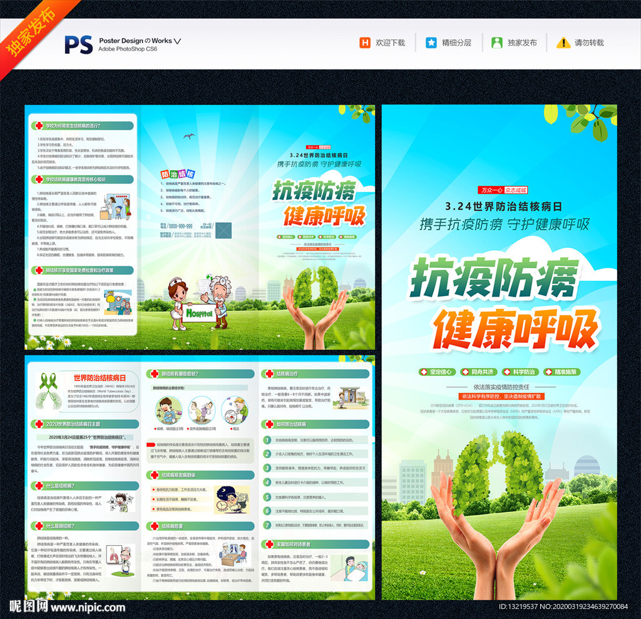Image resolution: width=641 pixels, height=619 pixels.
Task: Click the number 7 circle in 如何防治结核病 list
Action: [267, 525]
